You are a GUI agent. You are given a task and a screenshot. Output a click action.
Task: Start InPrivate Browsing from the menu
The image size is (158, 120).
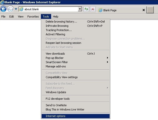pos(57,26)
